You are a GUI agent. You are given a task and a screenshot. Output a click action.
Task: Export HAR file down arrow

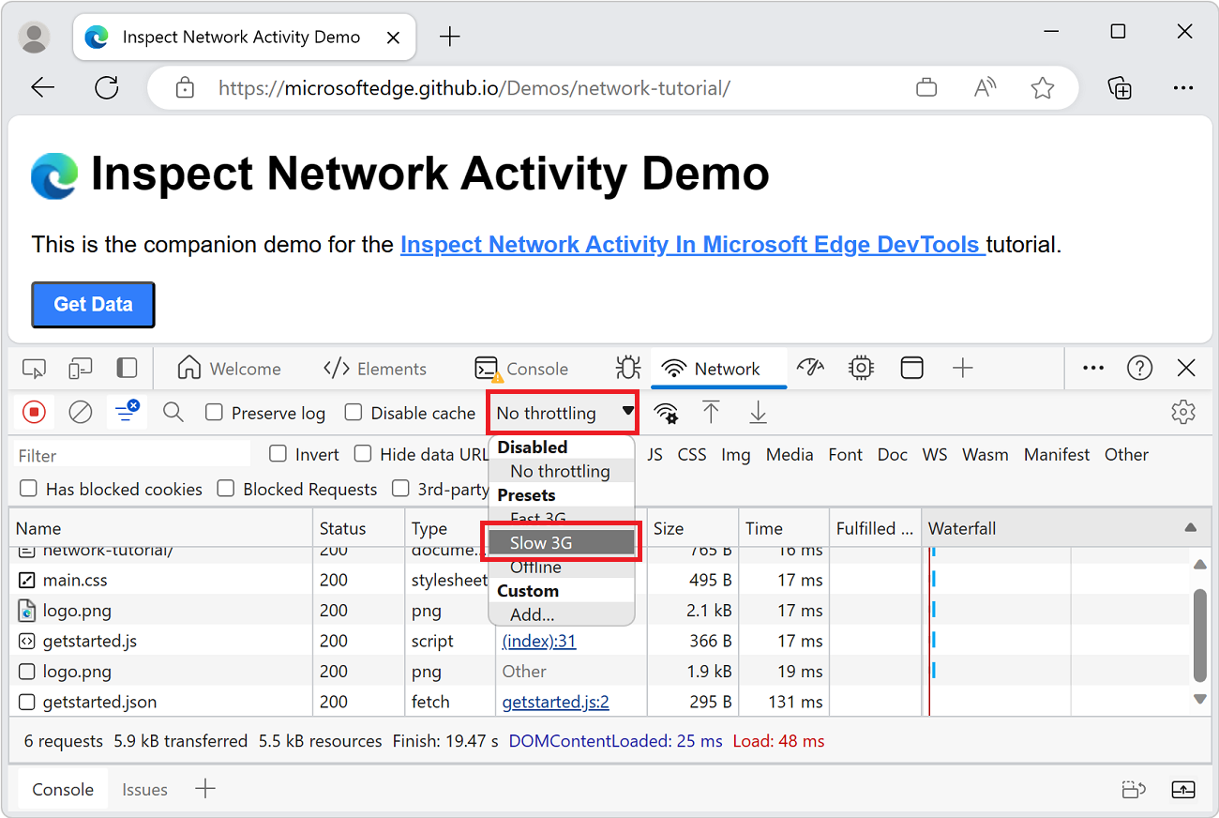coord(758,412)
